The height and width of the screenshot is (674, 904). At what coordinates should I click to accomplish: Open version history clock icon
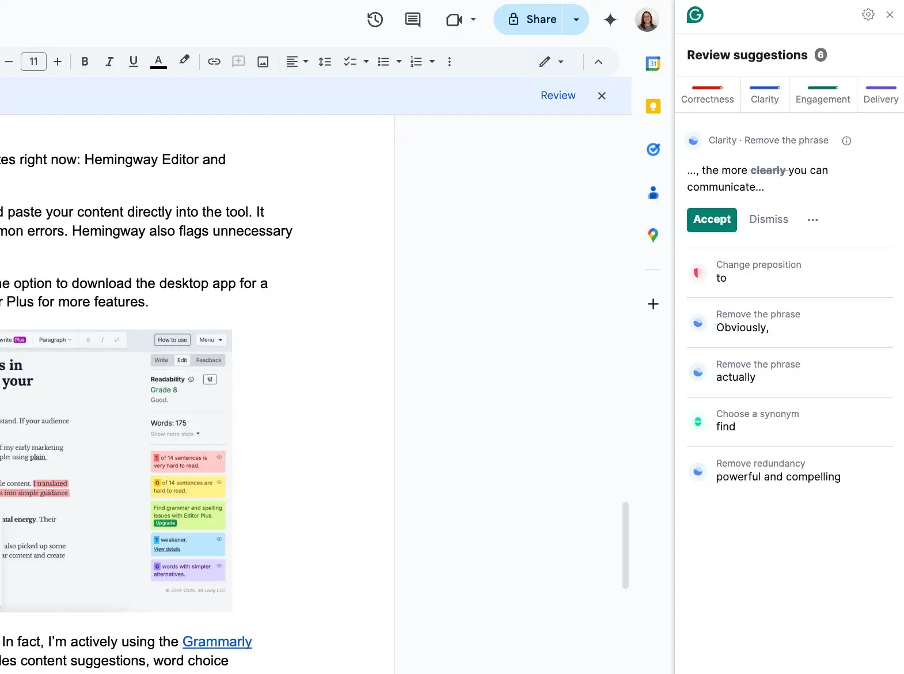(x=375, y=20)
